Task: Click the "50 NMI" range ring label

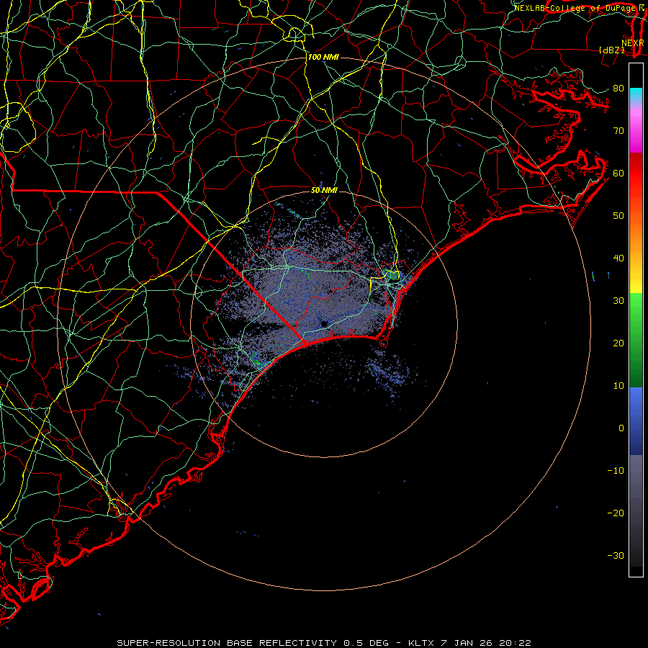Action: pyautogui.click(x=324, y=190)
